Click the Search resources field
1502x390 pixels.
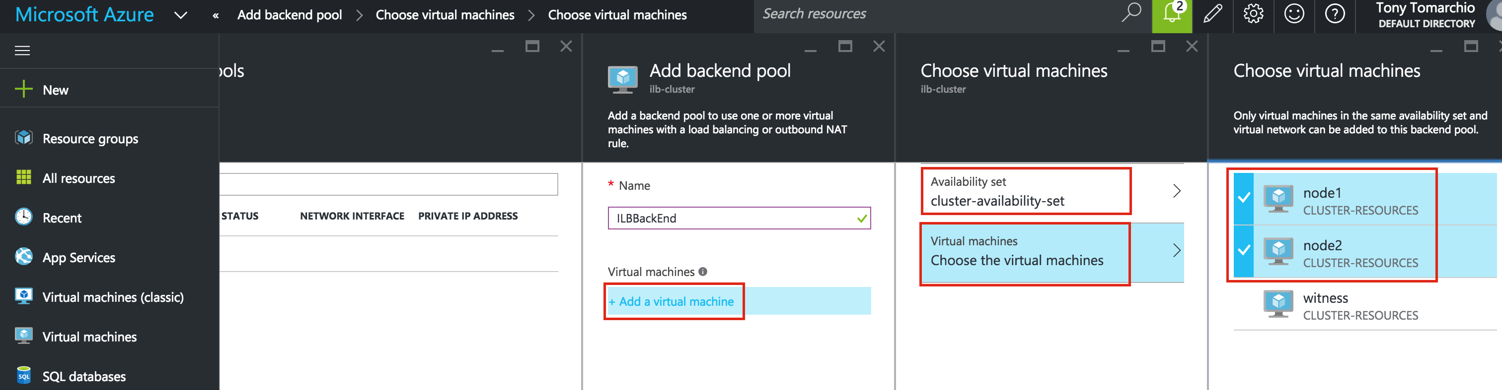[933, 14]
